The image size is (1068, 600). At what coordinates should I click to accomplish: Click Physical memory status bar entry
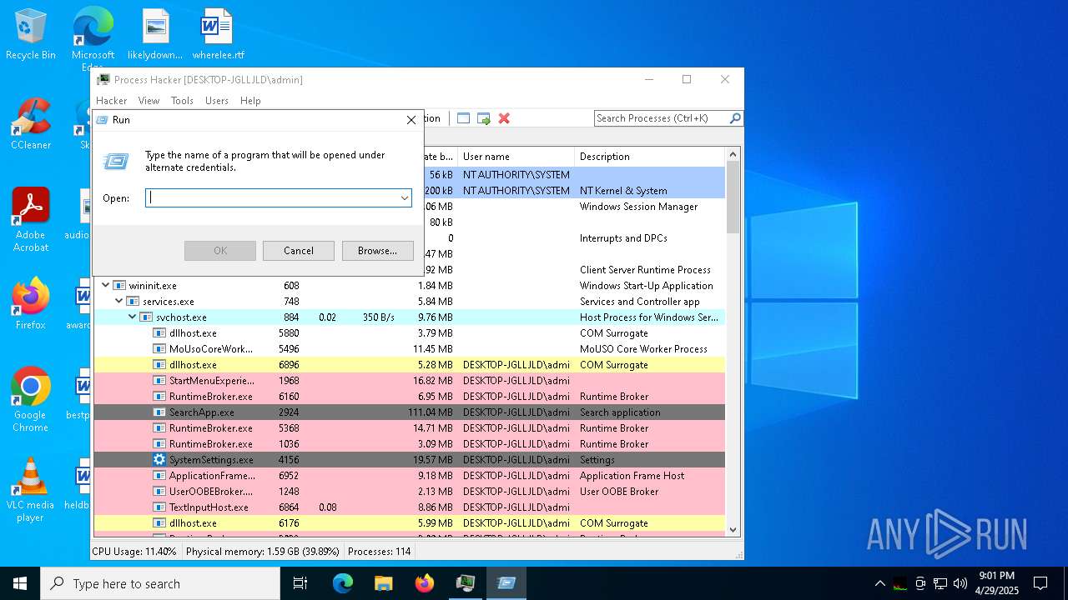point(262,552)
